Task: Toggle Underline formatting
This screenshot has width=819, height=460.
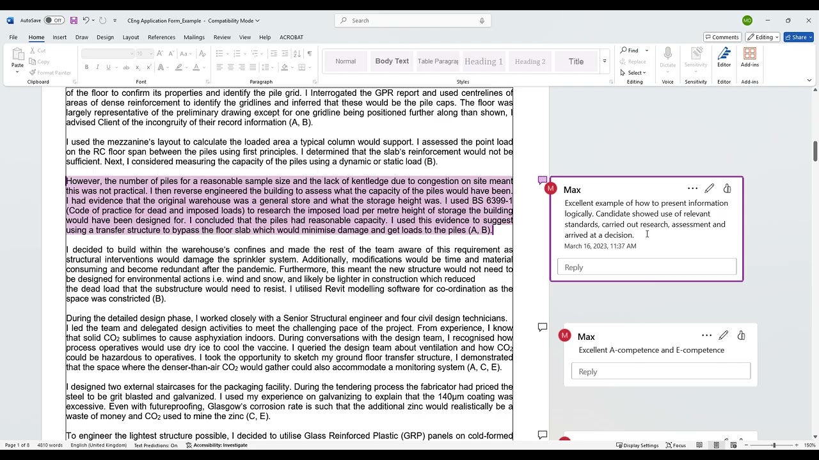Action: click(108, 67)
